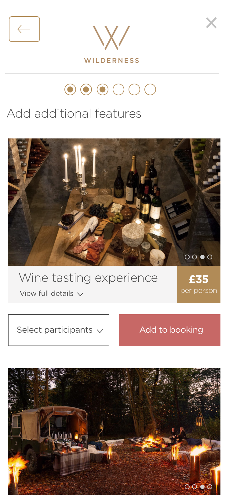This screenshot has width=229, height=495.
Task: Select the second progress step circle
Action: point(86,89)
